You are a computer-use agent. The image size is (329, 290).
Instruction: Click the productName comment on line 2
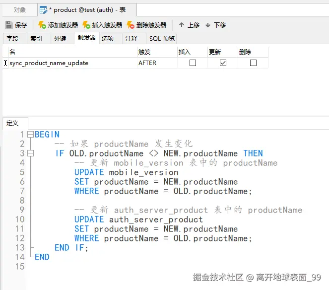(x=124, y=144)
